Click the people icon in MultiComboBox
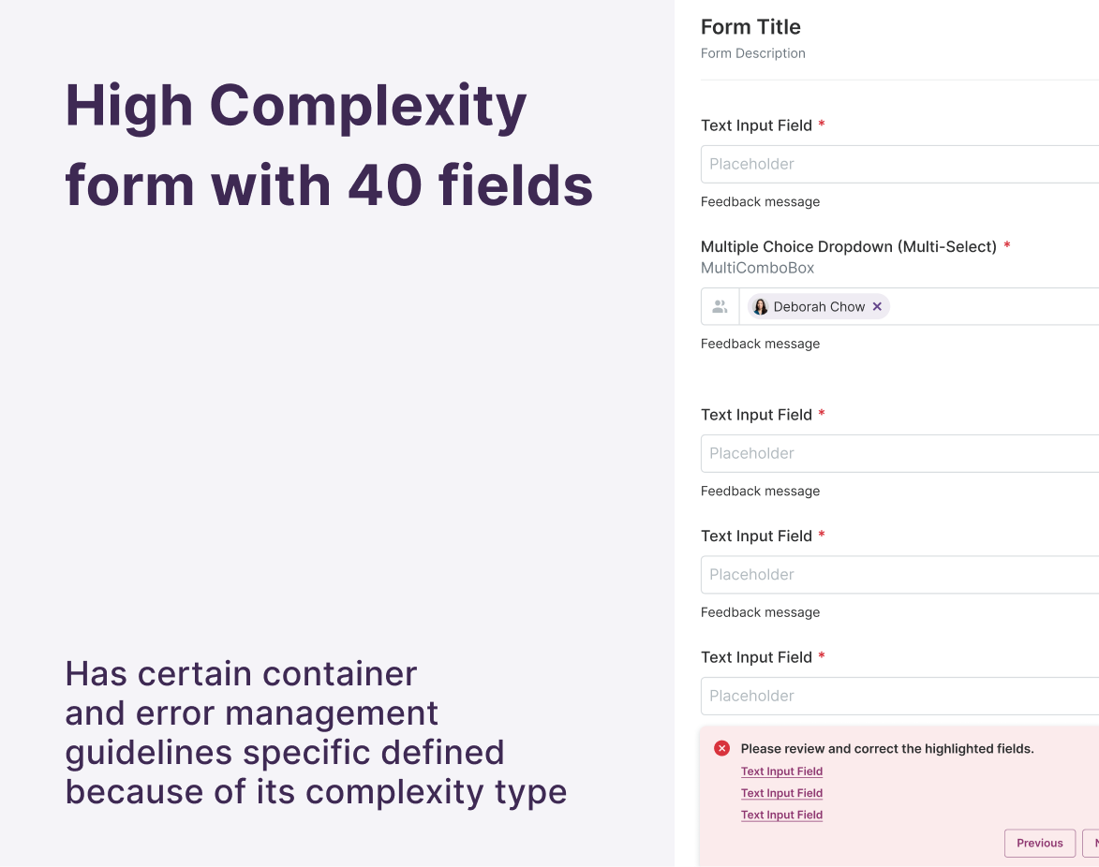 click(x=720, y=307)
